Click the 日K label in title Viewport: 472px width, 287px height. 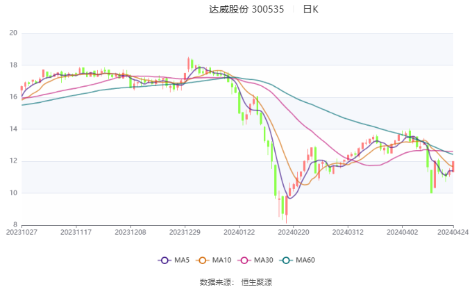pyautogui.click(x=310, y=9)
